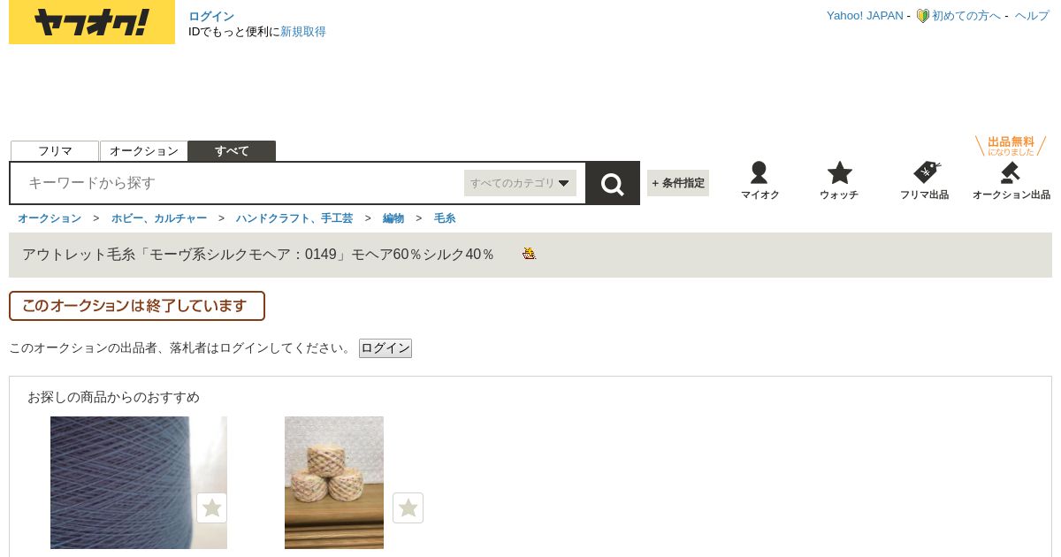Go to ハンドクラフト、手工芸 breadcrumb
The width and height of the screenshot is (1061, 557).
tap(294, 218)
